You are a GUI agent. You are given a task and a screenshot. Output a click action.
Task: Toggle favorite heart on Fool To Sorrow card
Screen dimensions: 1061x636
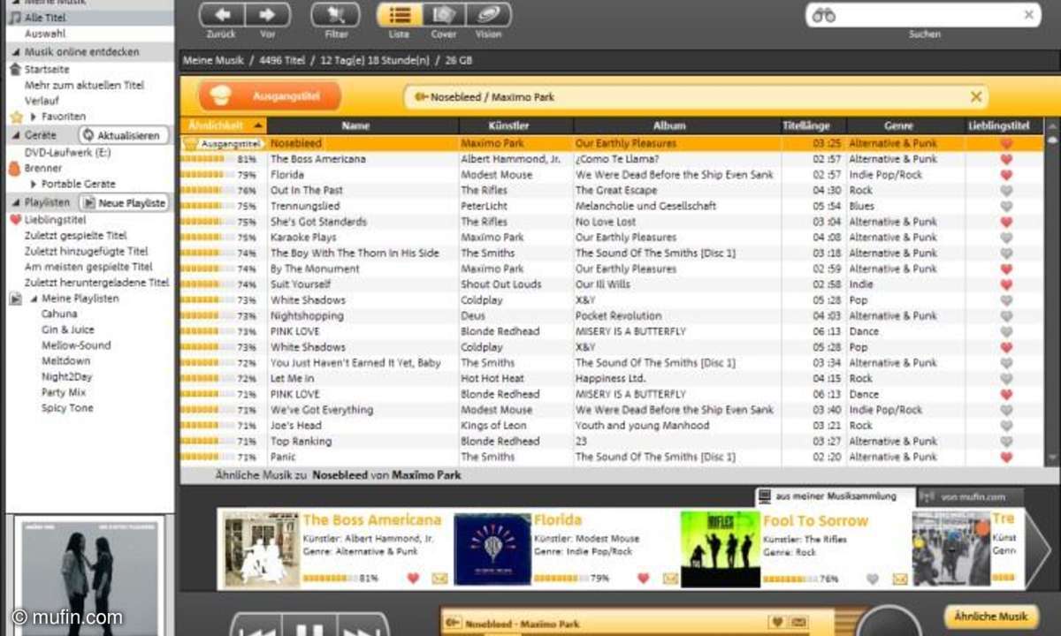click(x=873, y=579)
